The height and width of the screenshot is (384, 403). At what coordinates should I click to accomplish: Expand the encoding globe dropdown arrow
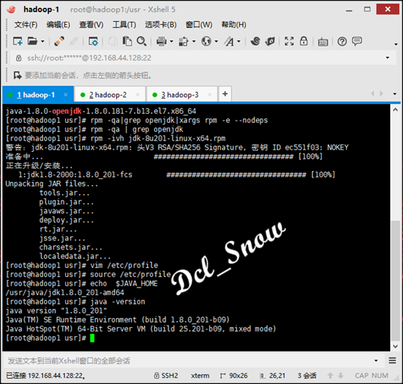tap(216, 41)
